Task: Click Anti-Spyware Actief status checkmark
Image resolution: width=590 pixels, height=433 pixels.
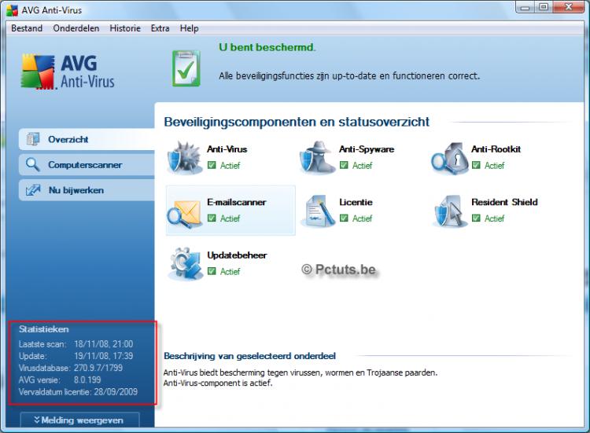Action: 344,165
